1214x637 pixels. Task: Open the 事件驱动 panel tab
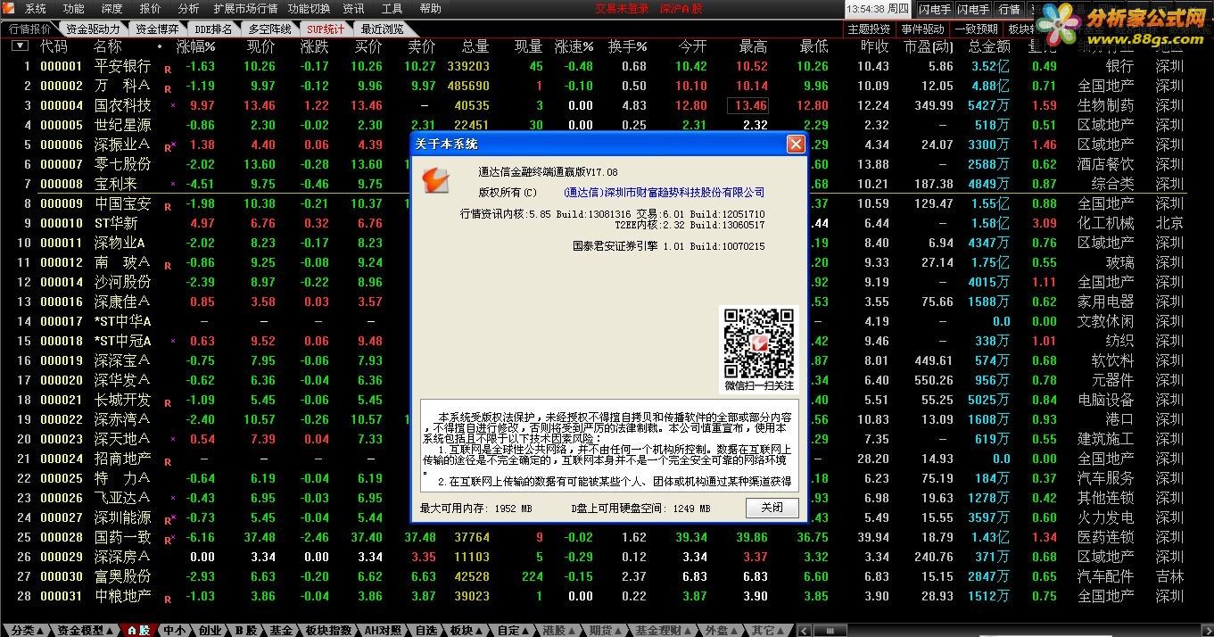pos(922,29)
